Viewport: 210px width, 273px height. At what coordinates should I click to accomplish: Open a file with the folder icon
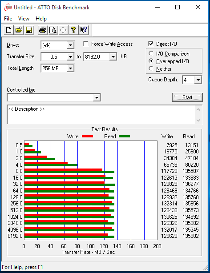pyautogui.click(x=19, y=30)
